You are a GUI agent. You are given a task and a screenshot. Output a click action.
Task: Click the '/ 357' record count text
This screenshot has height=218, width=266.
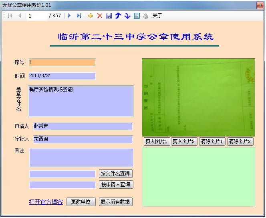coord(55,16)
